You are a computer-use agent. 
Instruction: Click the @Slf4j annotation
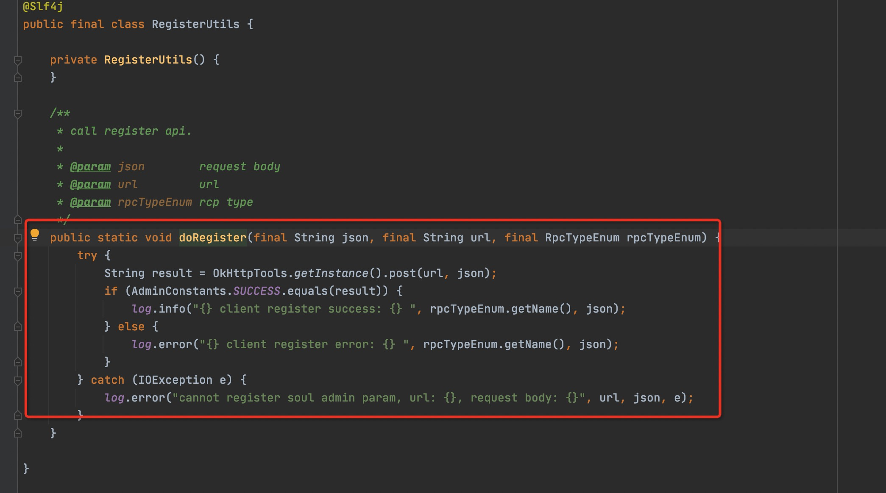pos(43,6)
